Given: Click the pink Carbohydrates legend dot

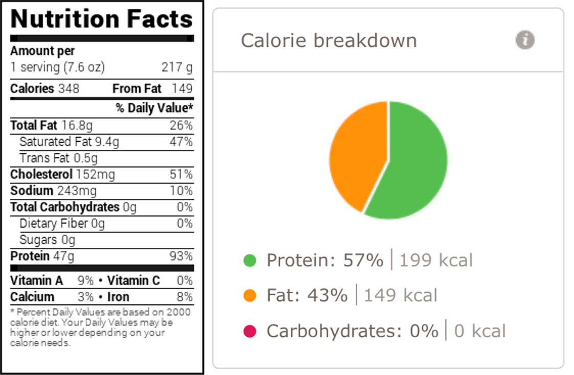Looking at the screenshot, I should pyautogui.click(x=249, y=331).
